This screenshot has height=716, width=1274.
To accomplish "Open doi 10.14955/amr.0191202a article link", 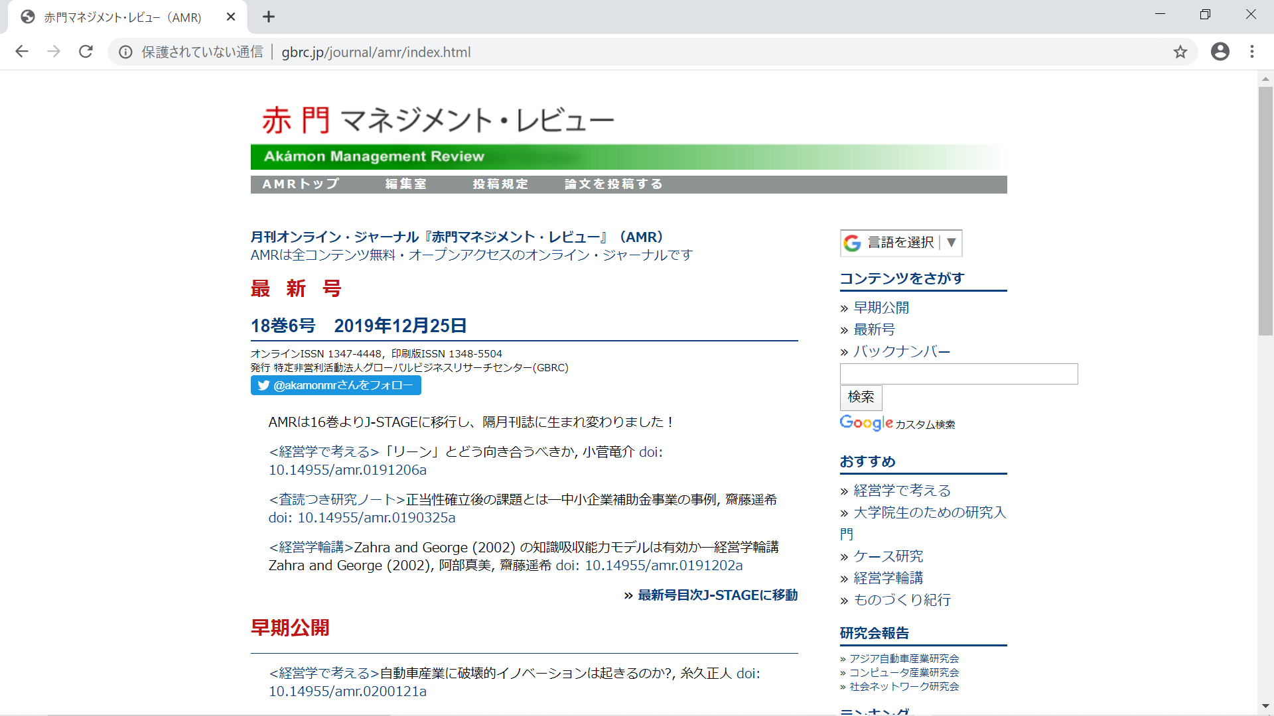I will (649, 566).
